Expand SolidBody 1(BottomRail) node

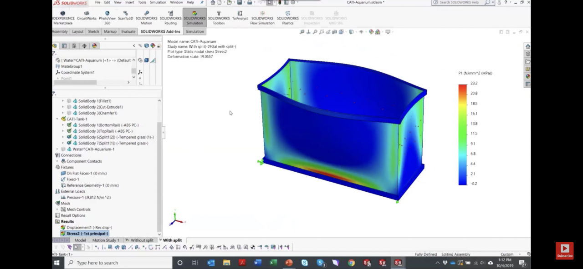click(x=63, y=125)
